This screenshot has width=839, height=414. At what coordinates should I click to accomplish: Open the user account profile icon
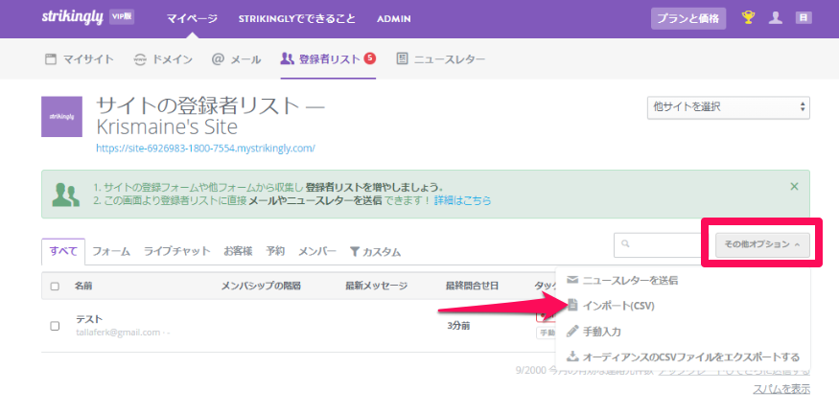776,18
